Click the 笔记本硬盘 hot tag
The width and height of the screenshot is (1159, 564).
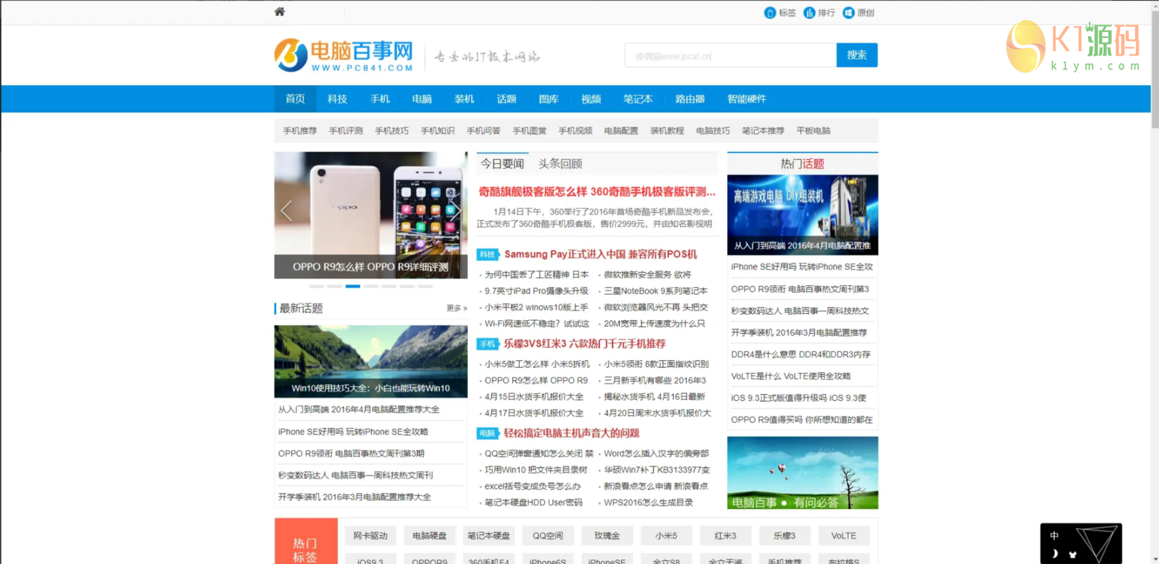489,535
